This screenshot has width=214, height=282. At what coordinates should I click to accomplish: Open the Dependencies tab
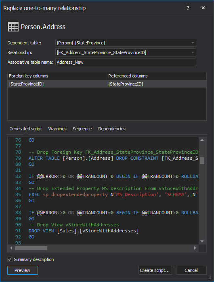click(x=112, y=129)
